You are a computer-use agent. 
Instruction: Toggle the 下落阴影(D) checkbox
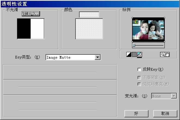coord(139,78)
